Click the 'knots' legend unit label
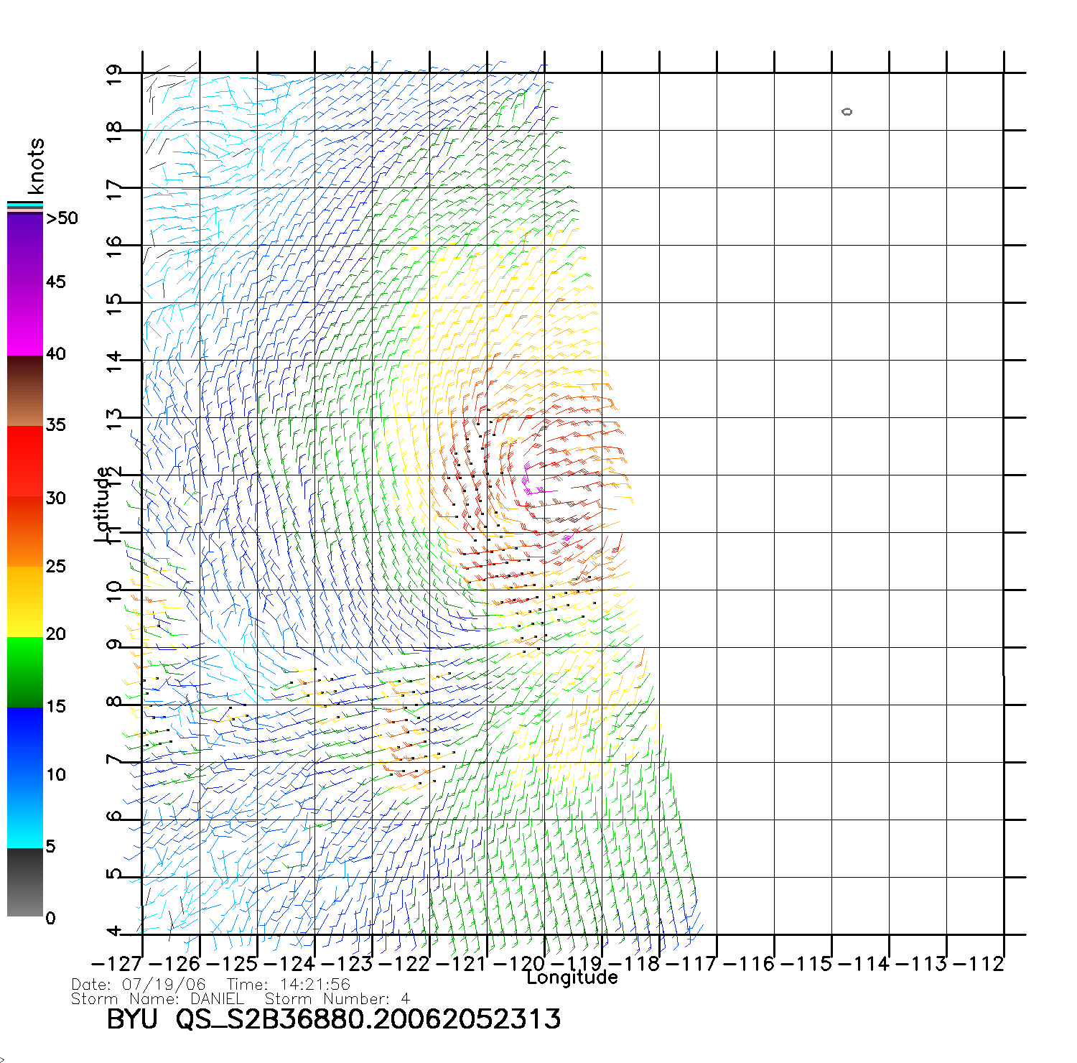The height and width of the screenshot is (1063, 1077). click(x=35, y=166)
